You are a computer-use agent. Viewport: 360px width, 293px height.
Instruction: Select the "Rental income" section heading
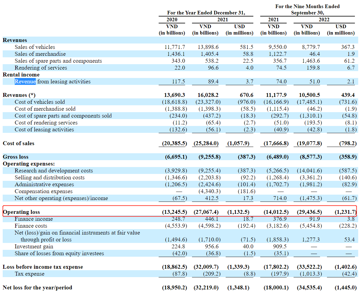(21, 75)
